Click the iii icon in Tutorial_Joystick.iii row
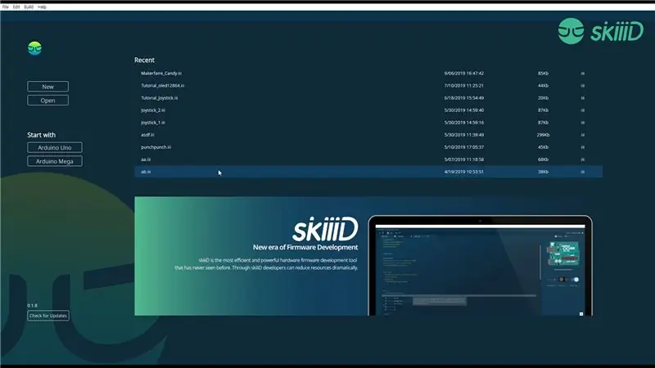The image size is (655, 368). [582, 98]
